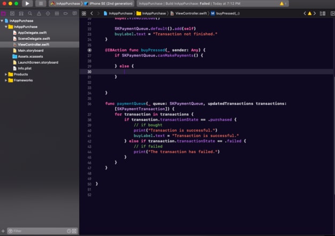
Task: Adjust editor options layout icon
Action: click(322, 13)
